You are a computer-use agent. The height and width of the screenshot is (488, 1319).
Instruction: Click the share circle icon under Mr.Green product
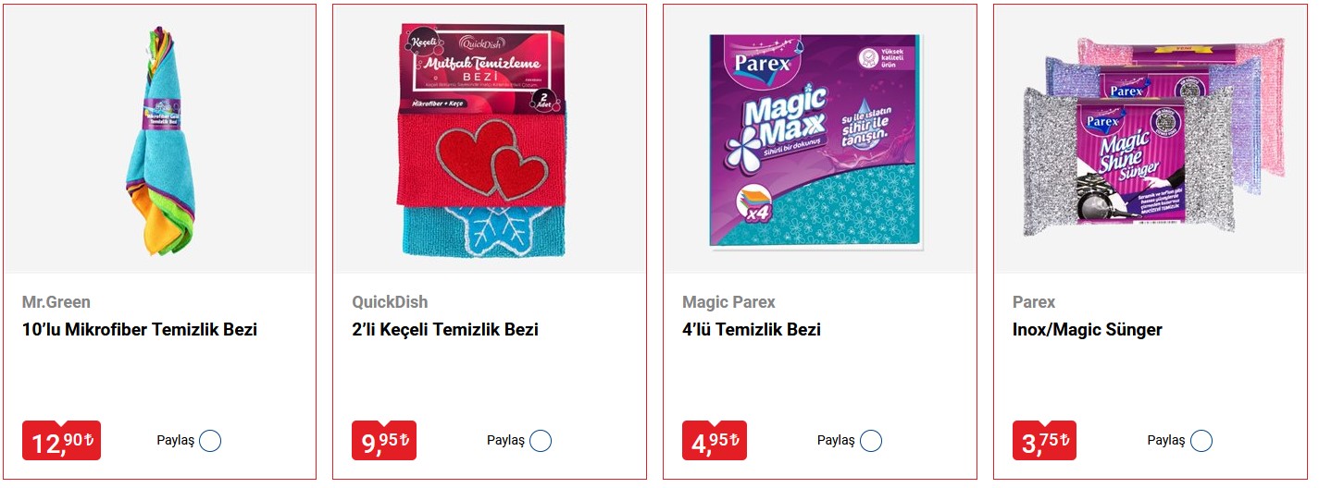pyautogui.click(x=210, y=441)
